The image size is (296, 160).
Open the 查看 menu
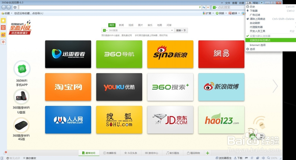(x=235, y=3)
